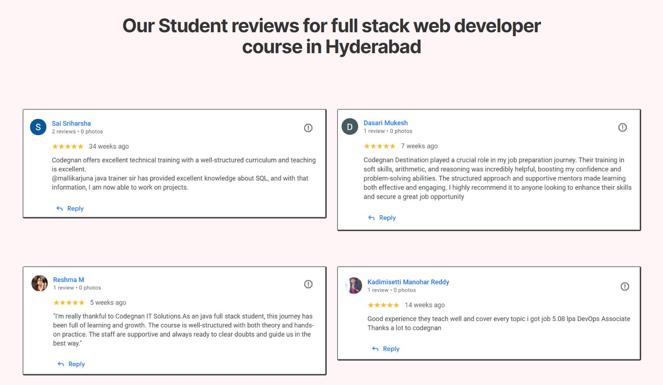
Task: Click the five-star rating on Dasari Mukesh's review
Action: [380, 146]
